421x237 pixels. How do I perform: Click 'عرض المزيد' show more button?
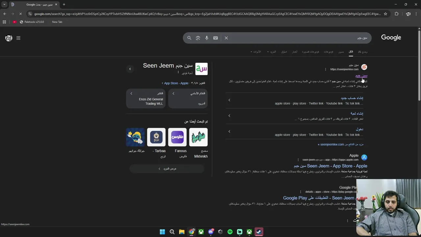click(x=167, y=169)
